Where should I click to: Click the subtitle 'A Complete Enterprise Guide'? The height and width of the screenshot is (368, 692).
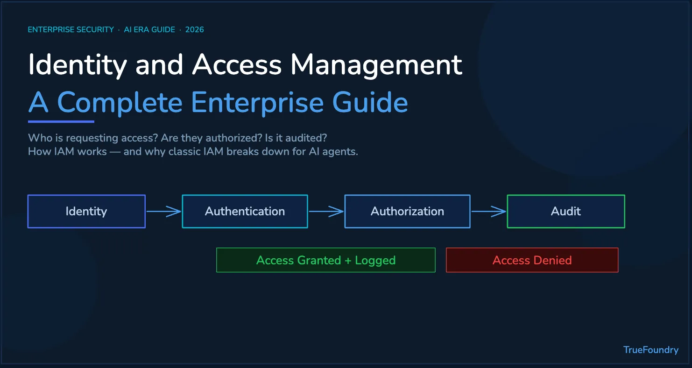click(x=218, y=102)
